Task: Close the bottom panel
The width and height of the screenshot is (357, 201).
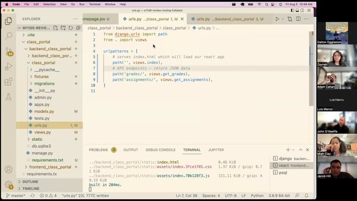Action: [x=307, y=150]
